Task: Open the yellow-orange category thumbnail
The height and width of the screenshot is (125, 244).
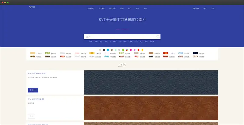Action: (92, 53)
